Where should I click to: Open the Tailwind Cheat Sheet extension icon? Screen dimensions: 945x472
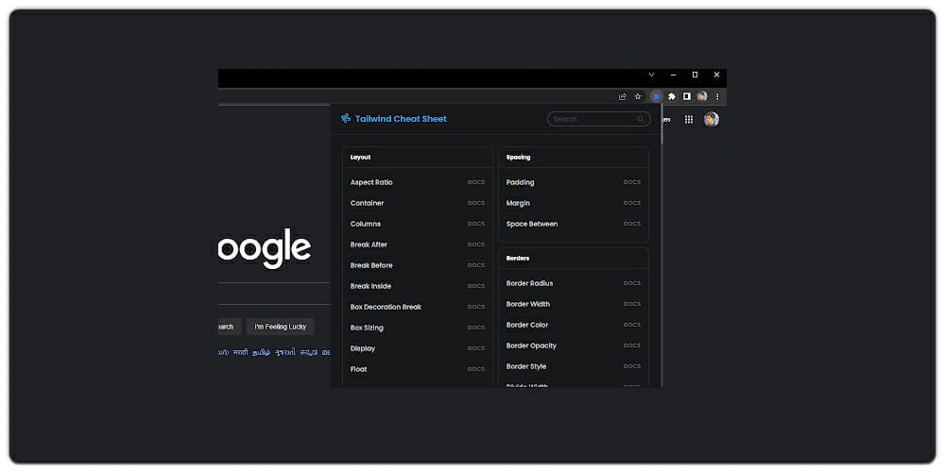656,96
